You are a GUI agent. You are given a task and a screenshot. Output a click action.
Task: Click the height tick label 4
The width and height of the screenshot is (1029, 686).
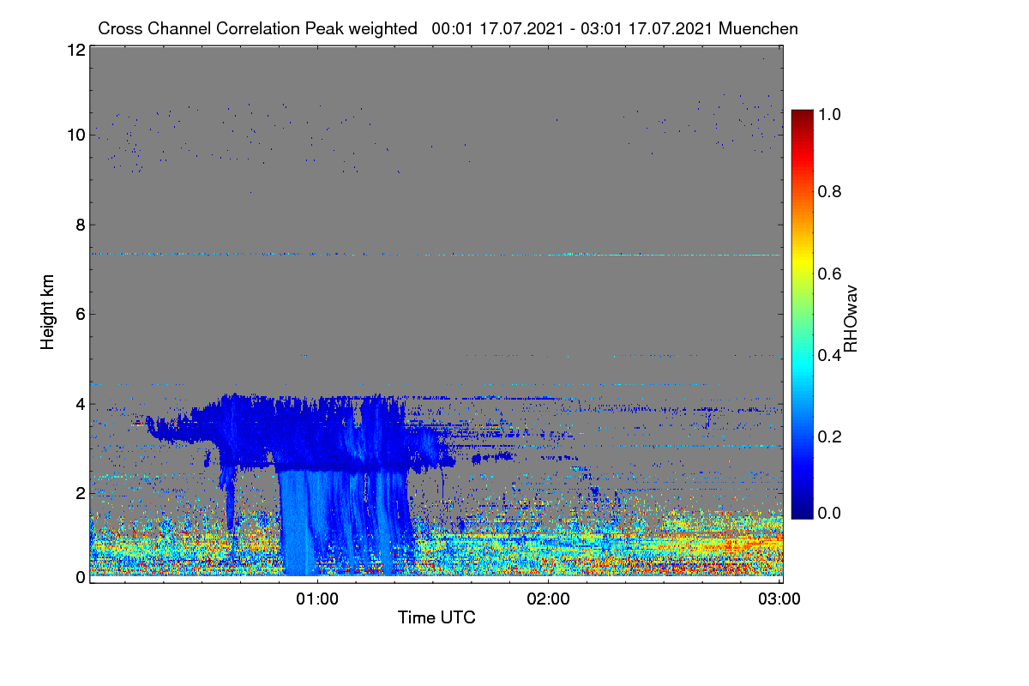pos(81,404)
